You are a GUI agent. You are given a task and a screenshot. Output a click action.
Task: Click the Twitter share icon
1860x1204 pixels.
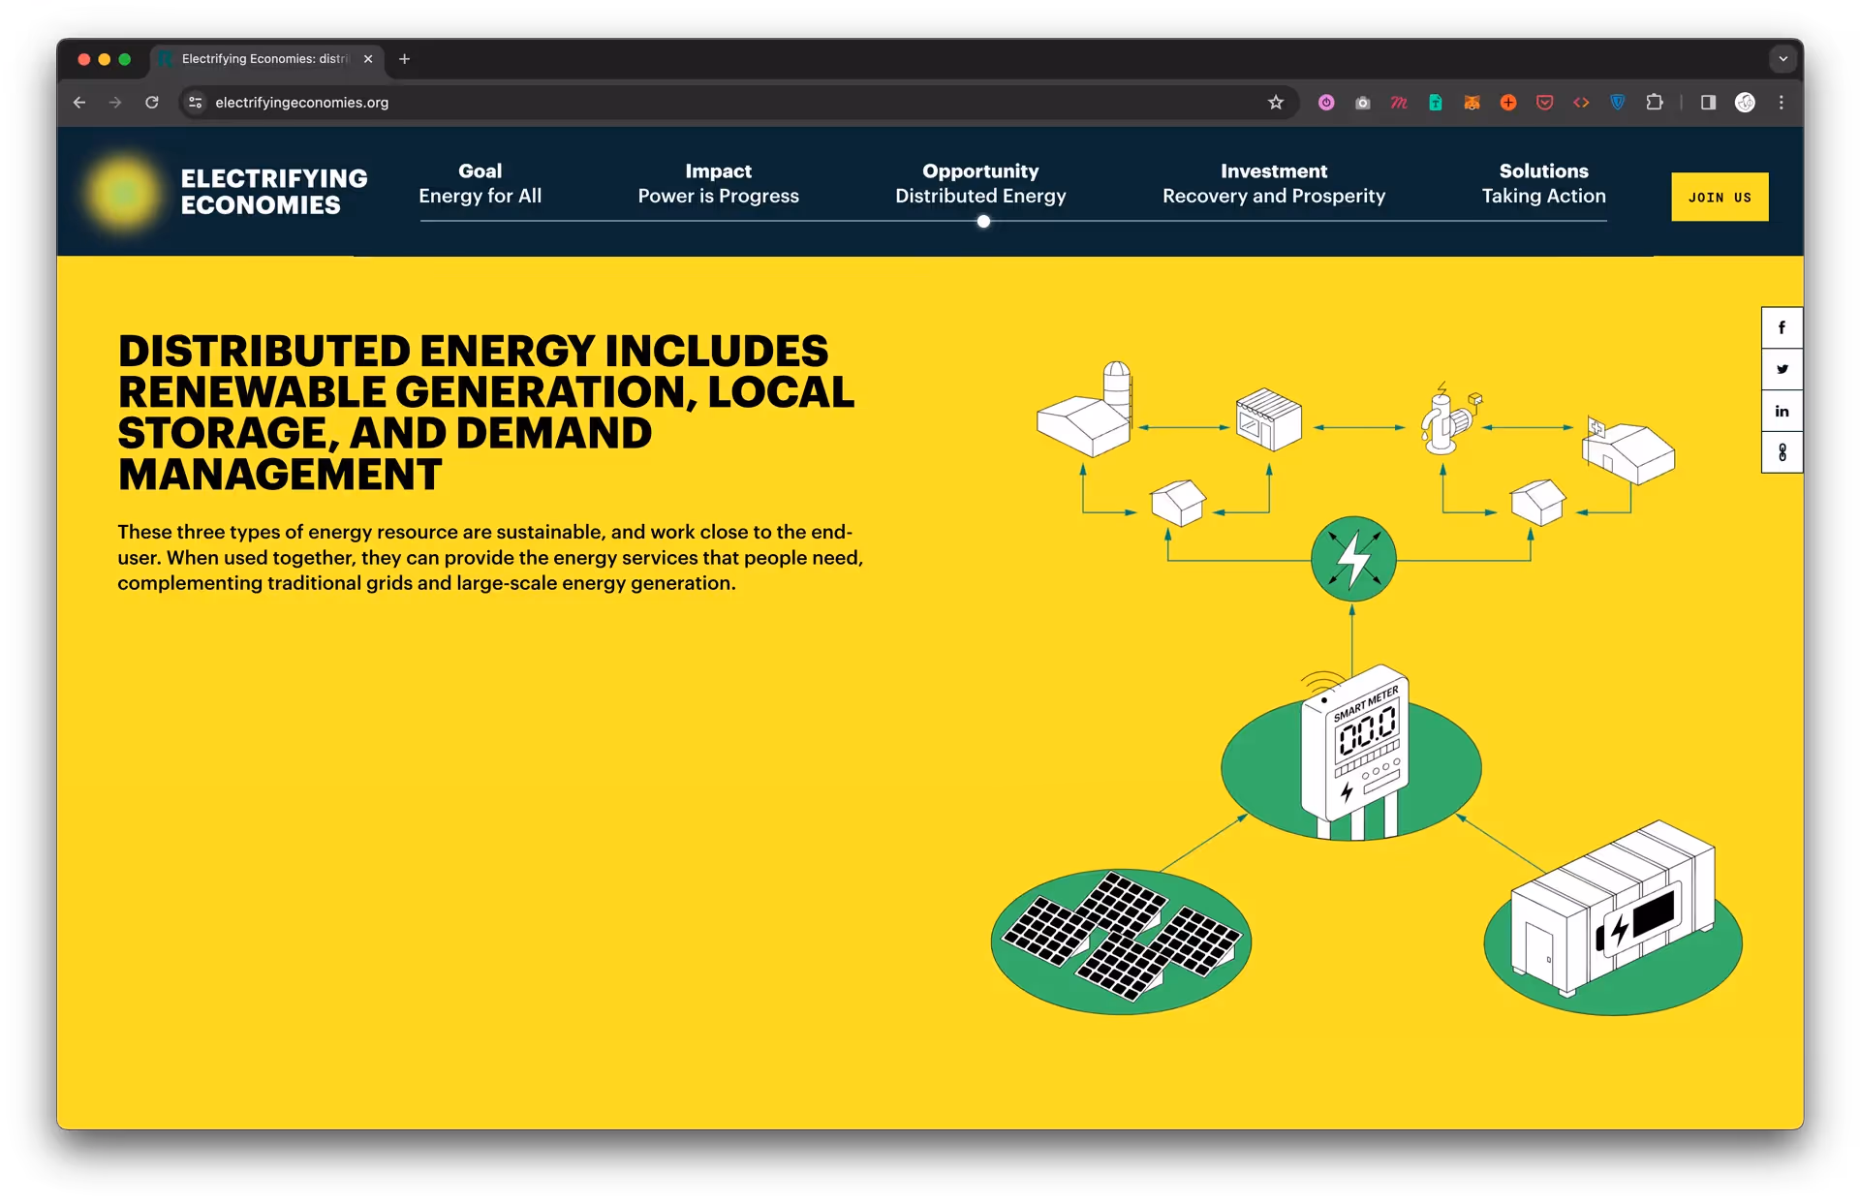(x=1782, y=369)
